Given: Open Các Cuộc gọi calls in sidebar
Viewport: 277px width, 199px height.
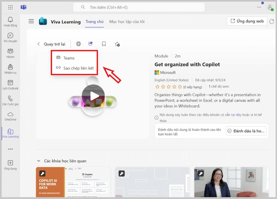Looking at the screenshot, I should tap(10, 100).
